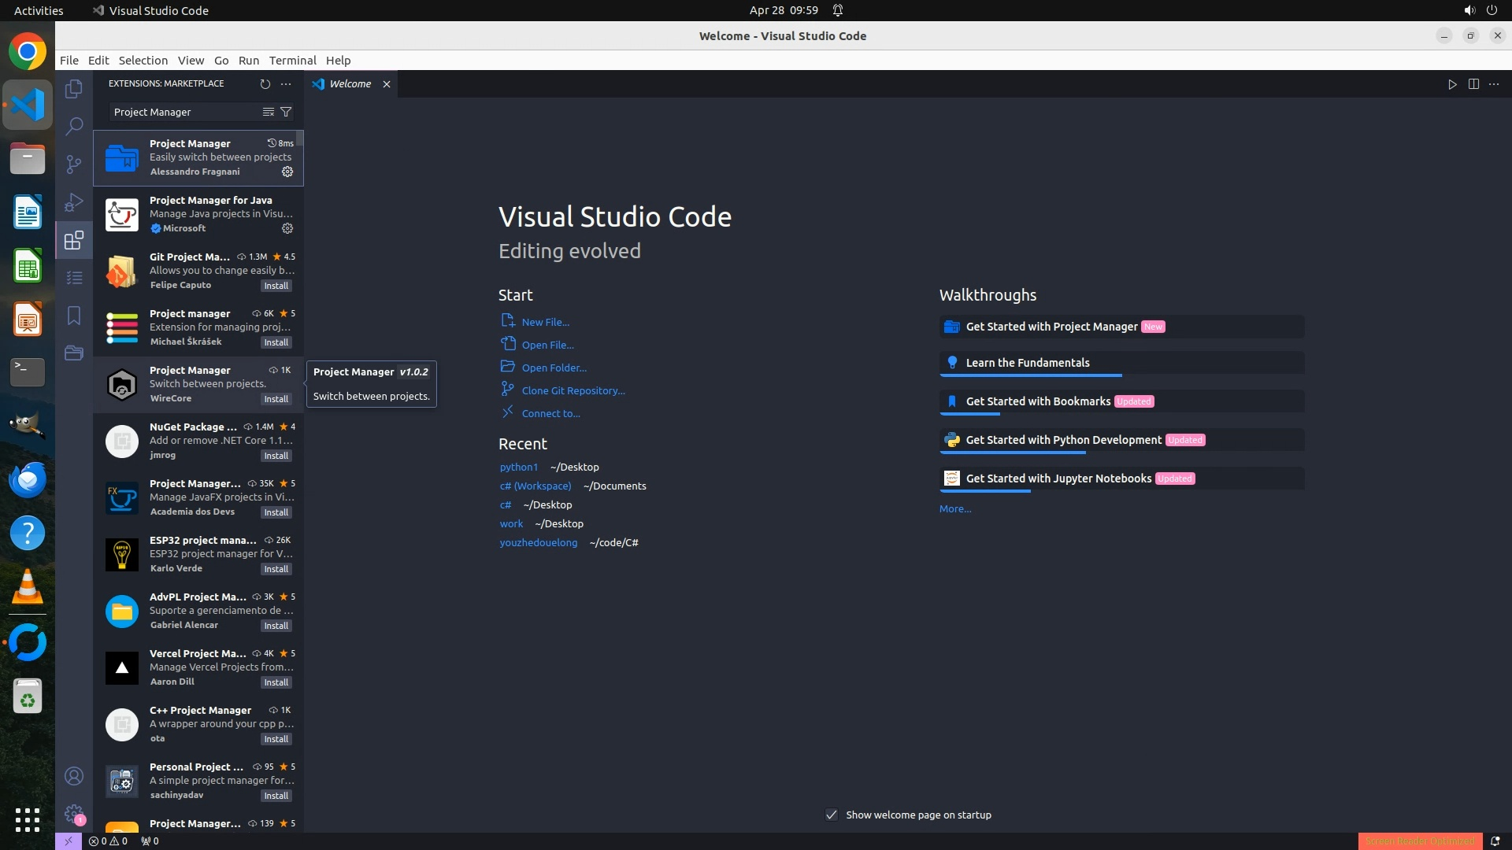Click the Clone Git Repository link
The width and height of the screenshot is (1512, 850).
pos(573,390)
